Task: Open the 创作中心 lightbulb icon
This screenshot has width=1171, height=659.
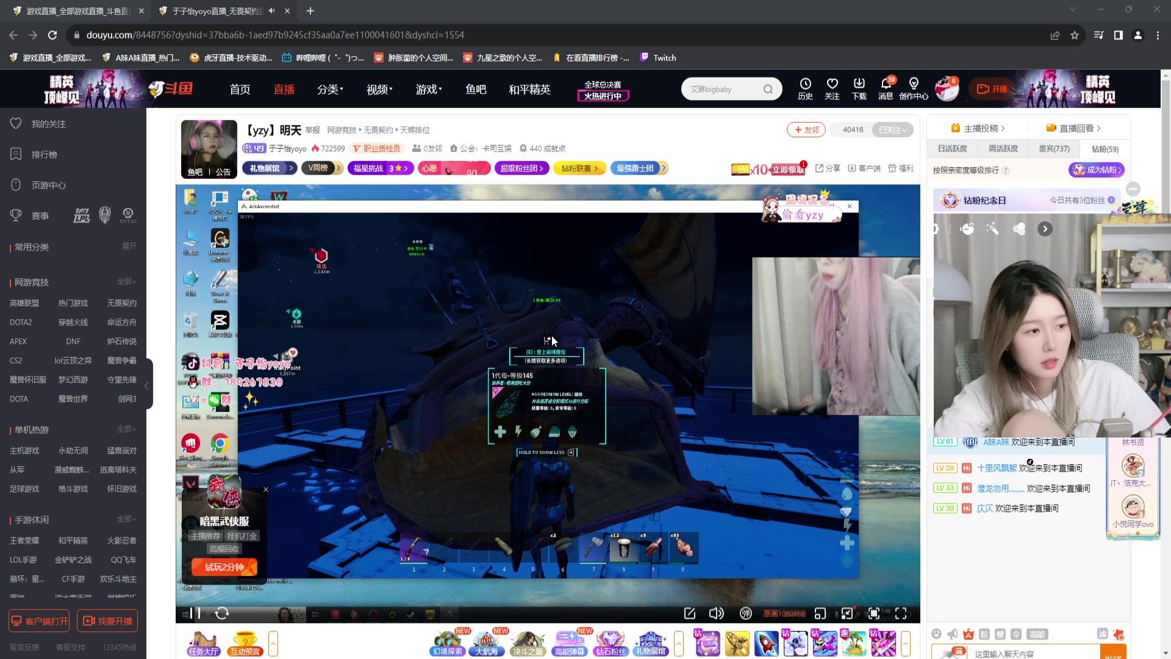Action: (x=914, y=88)
